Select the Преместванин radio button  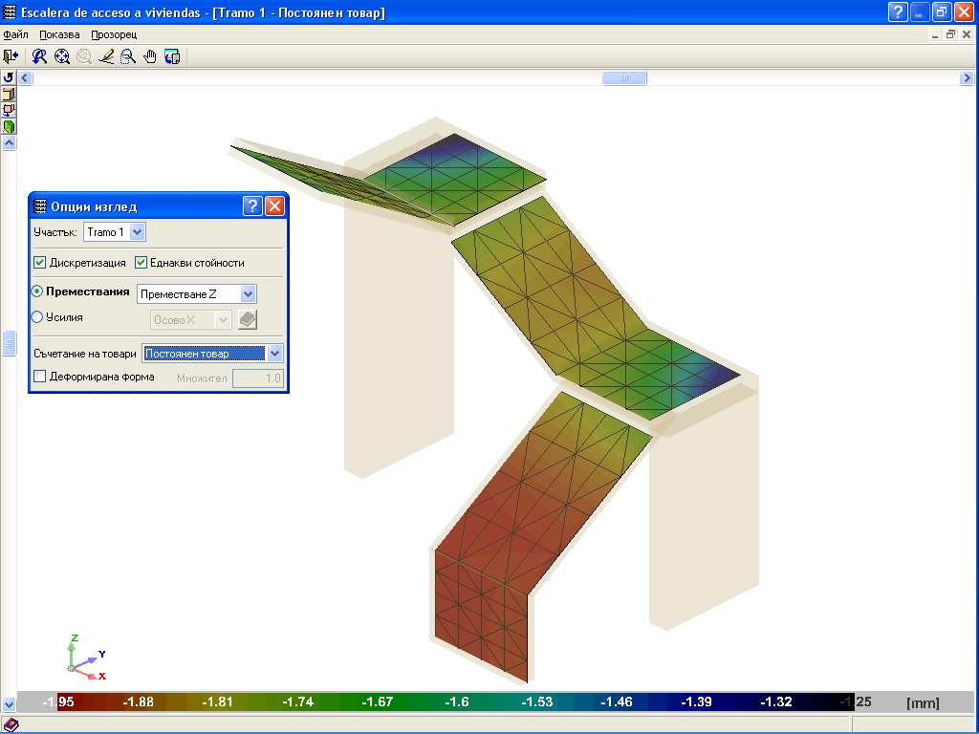click(x=37, y=291)
